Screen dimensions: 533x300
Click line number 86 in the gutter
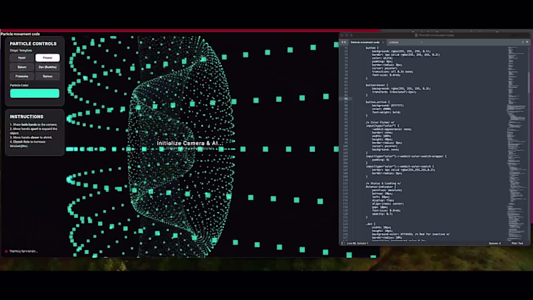click(x=346, y=99)
